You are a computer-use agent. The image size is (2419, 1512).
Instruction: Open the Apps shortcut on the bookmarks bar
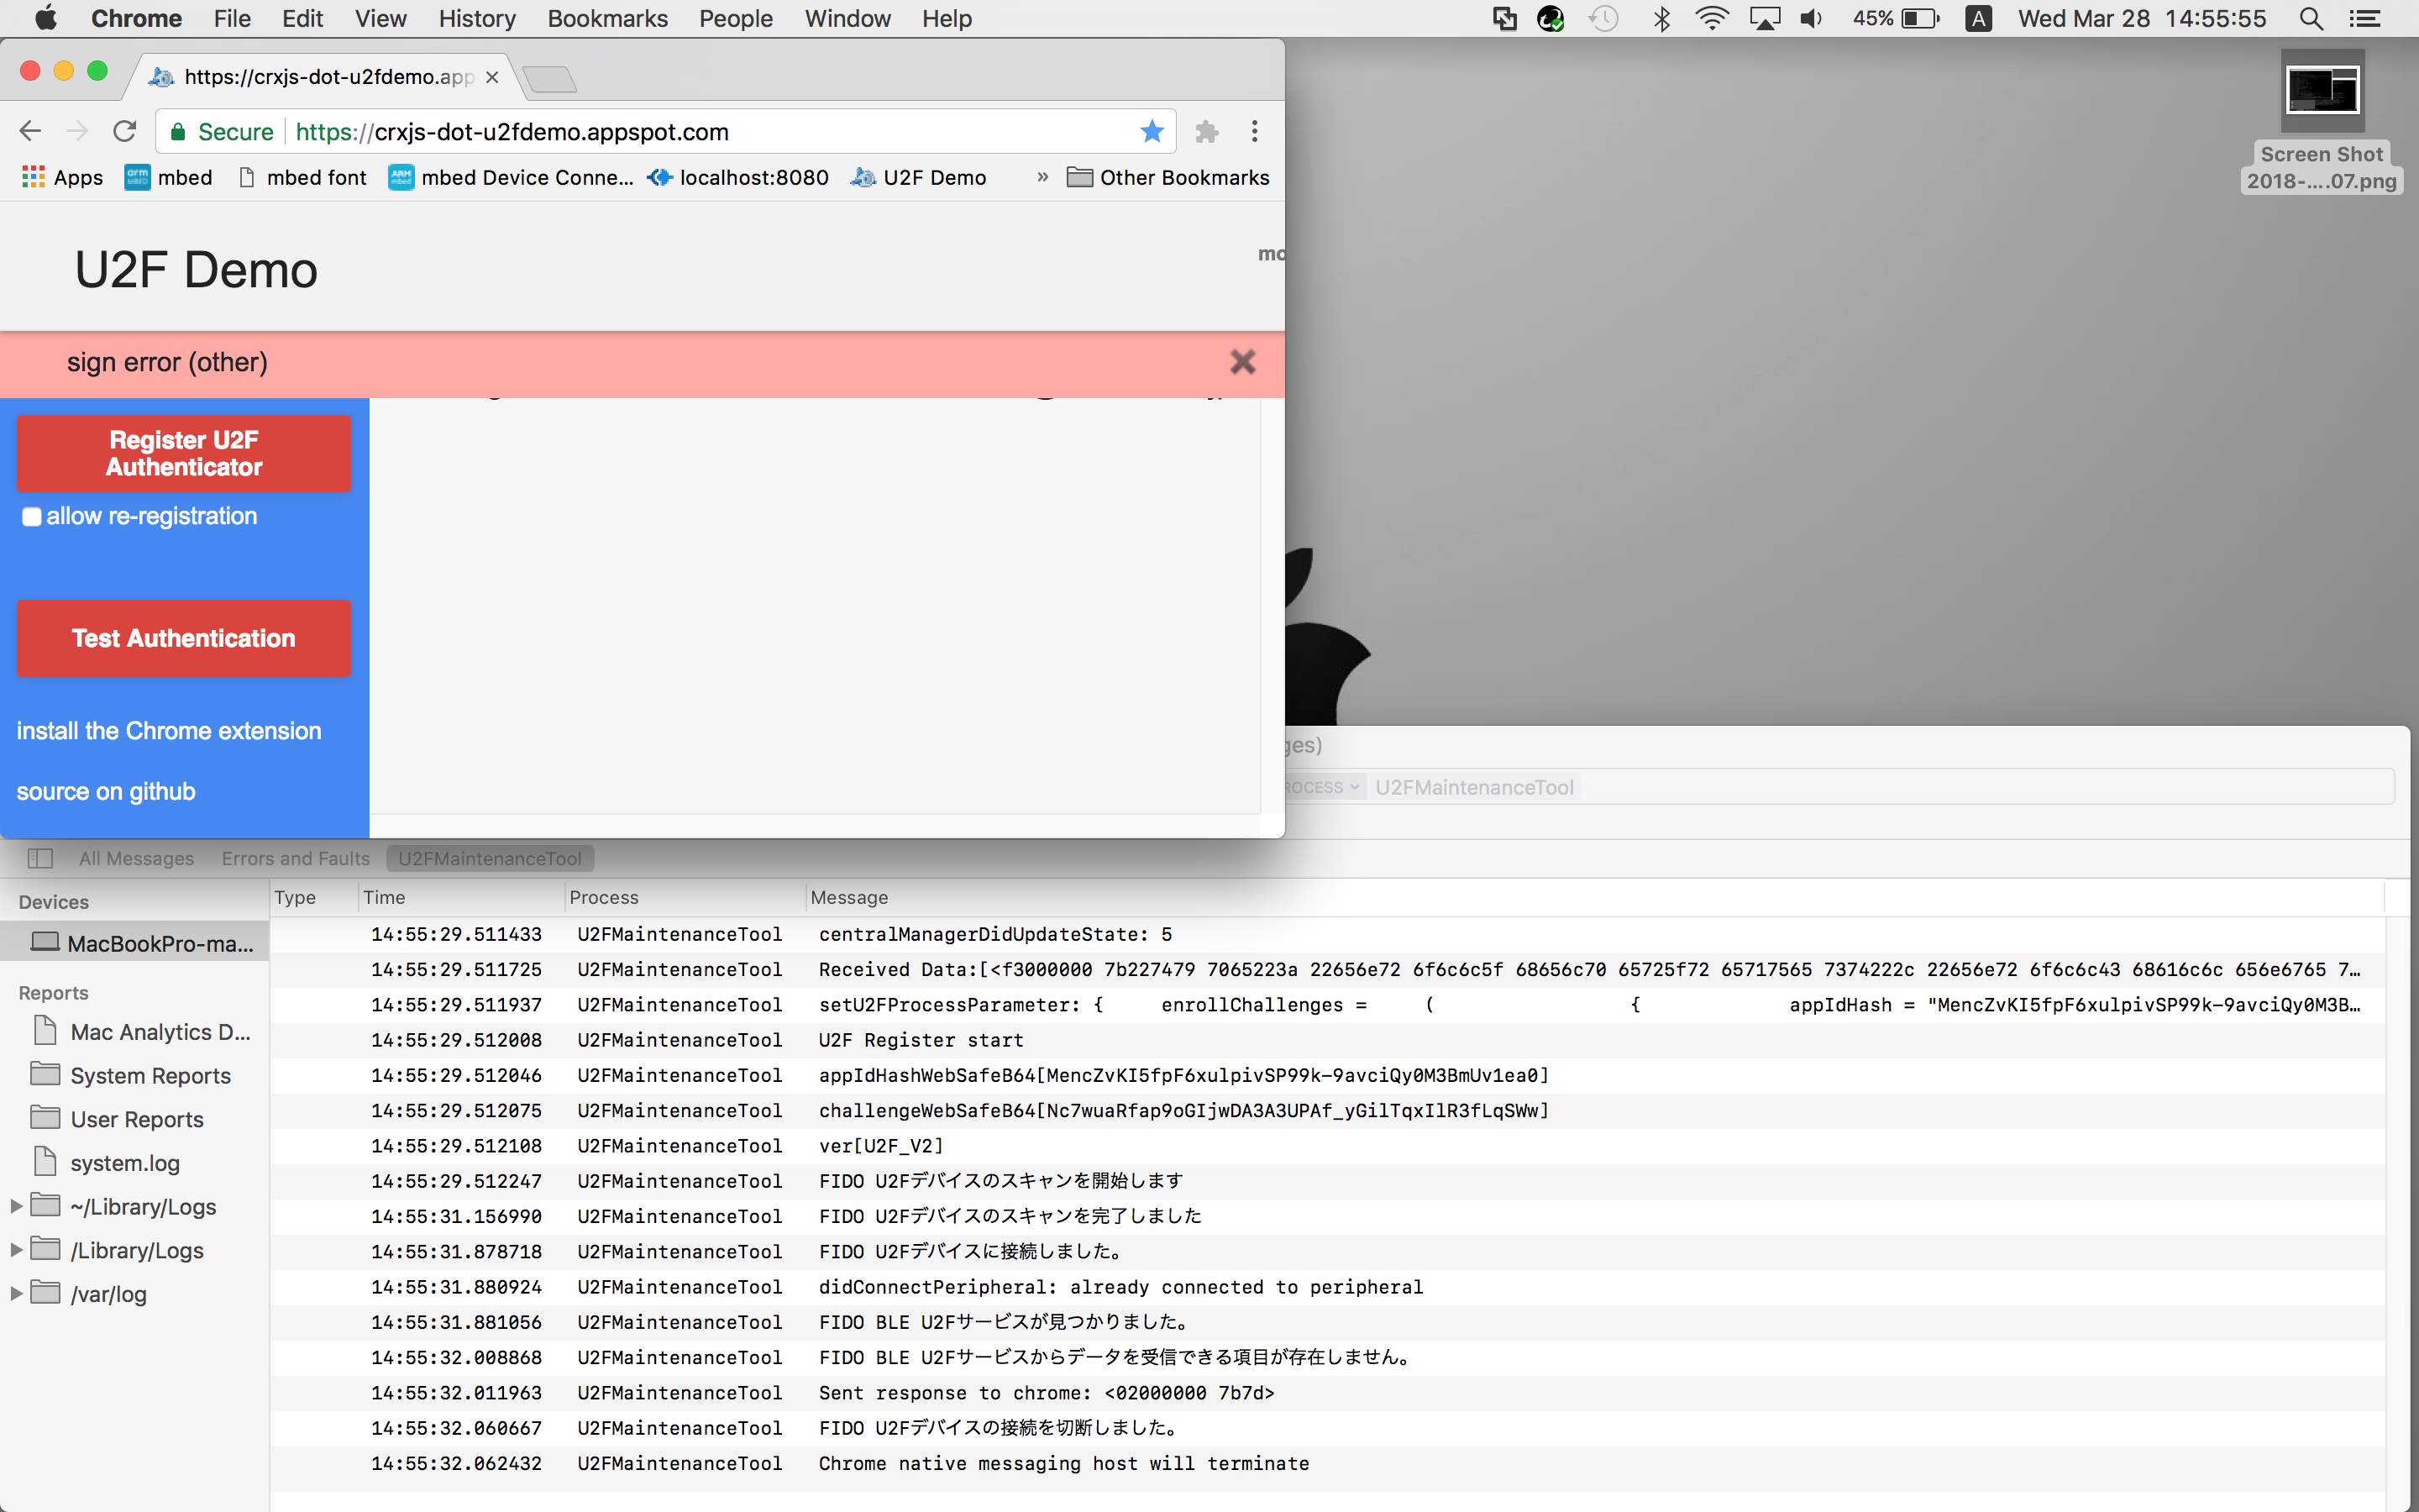tap(61, 177)
